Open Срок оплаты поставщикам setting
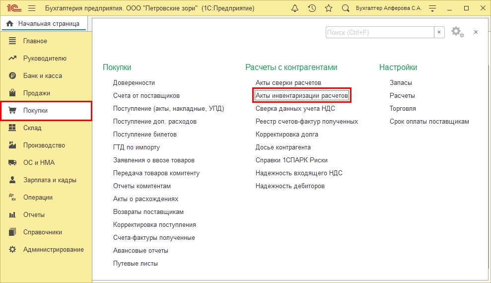Viewport: 491px width, 283px height. 429,122
